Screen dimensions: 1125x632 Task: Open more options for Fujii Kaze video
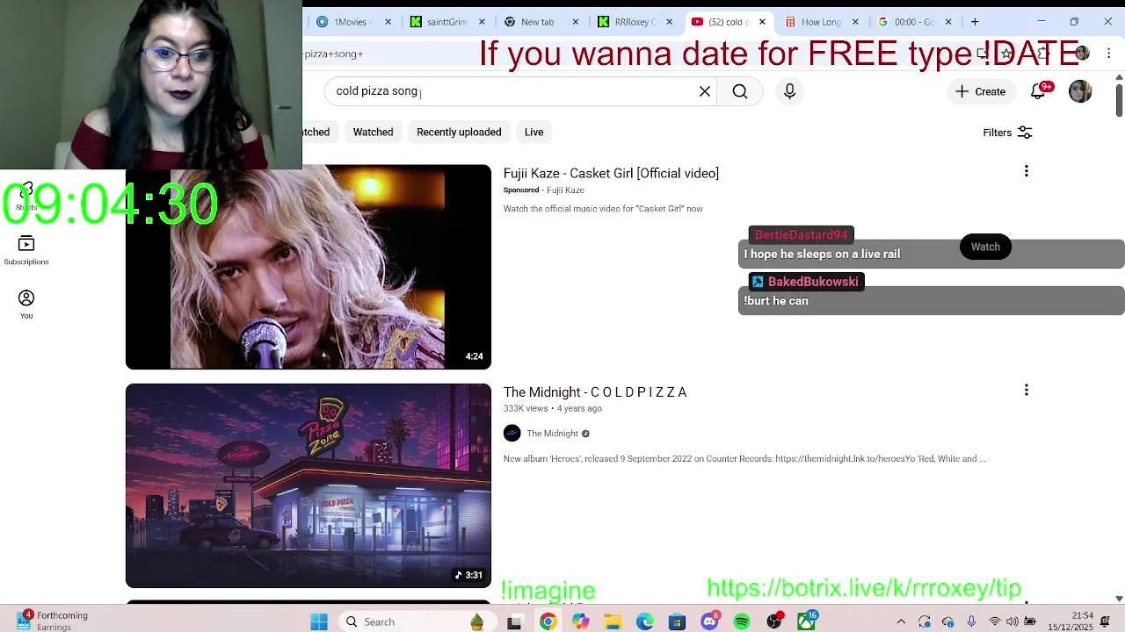(1026, 171)
